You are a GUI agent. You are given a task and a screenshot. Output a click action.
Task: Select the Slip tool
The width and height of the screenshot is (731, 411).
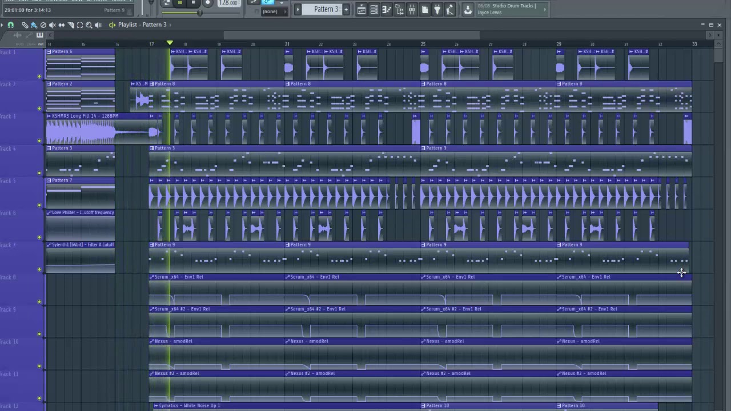[61, 25]
